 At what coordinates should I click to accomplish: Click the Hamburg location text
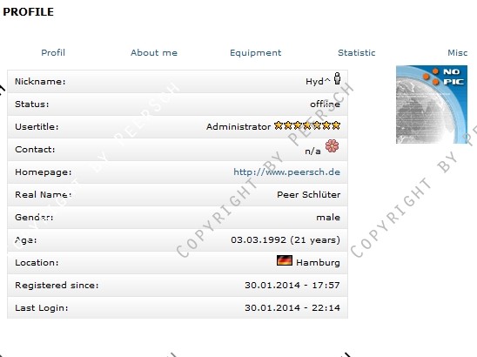(x=318, y=262)
